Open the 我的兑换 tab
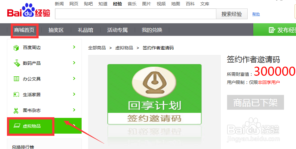296x149 pixels. 152,30
